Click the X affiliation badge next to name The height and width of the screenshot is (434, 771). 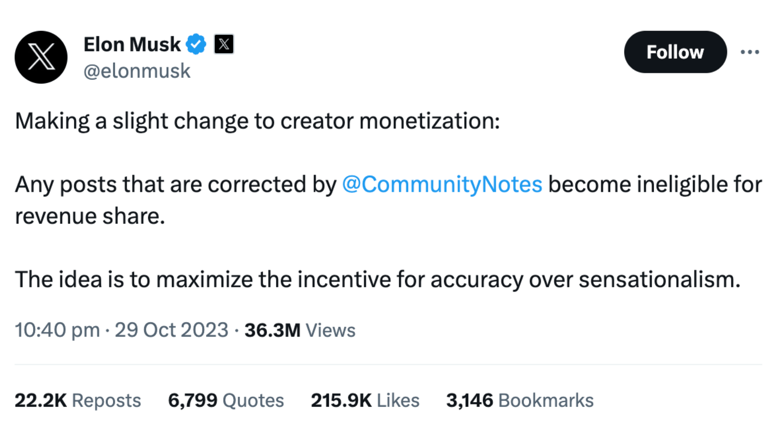coord(224,44)
